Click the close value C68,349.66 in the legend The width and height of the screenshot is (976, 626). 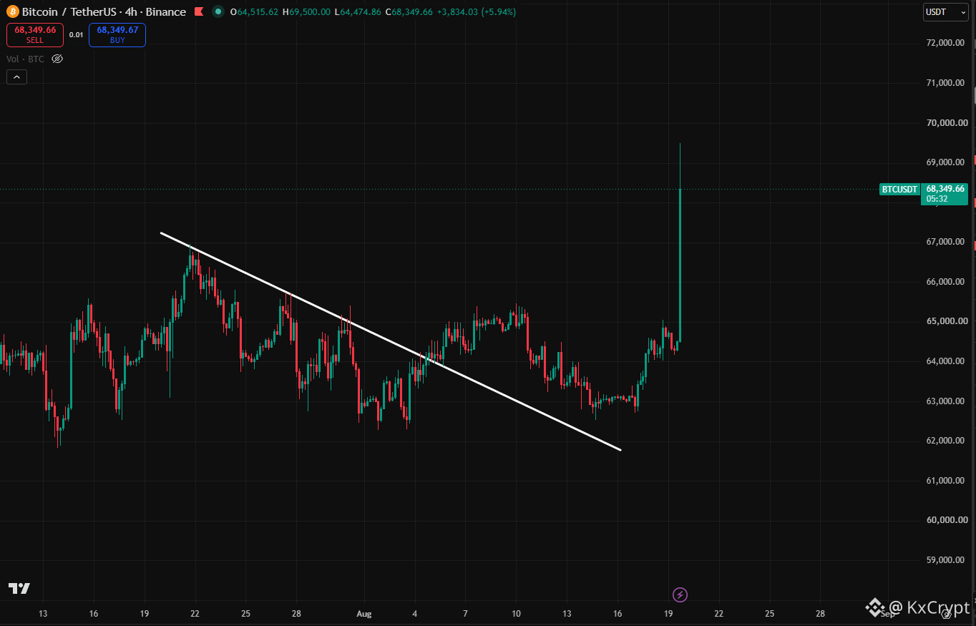coord(410,12)
